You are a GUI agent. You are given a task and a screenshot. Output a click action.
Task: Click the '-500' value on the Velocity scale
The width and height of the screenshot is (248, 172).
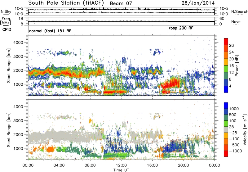[x=234, y=145]
